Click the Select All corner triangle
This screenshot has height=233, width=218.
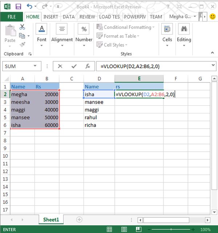pos(7,79)
